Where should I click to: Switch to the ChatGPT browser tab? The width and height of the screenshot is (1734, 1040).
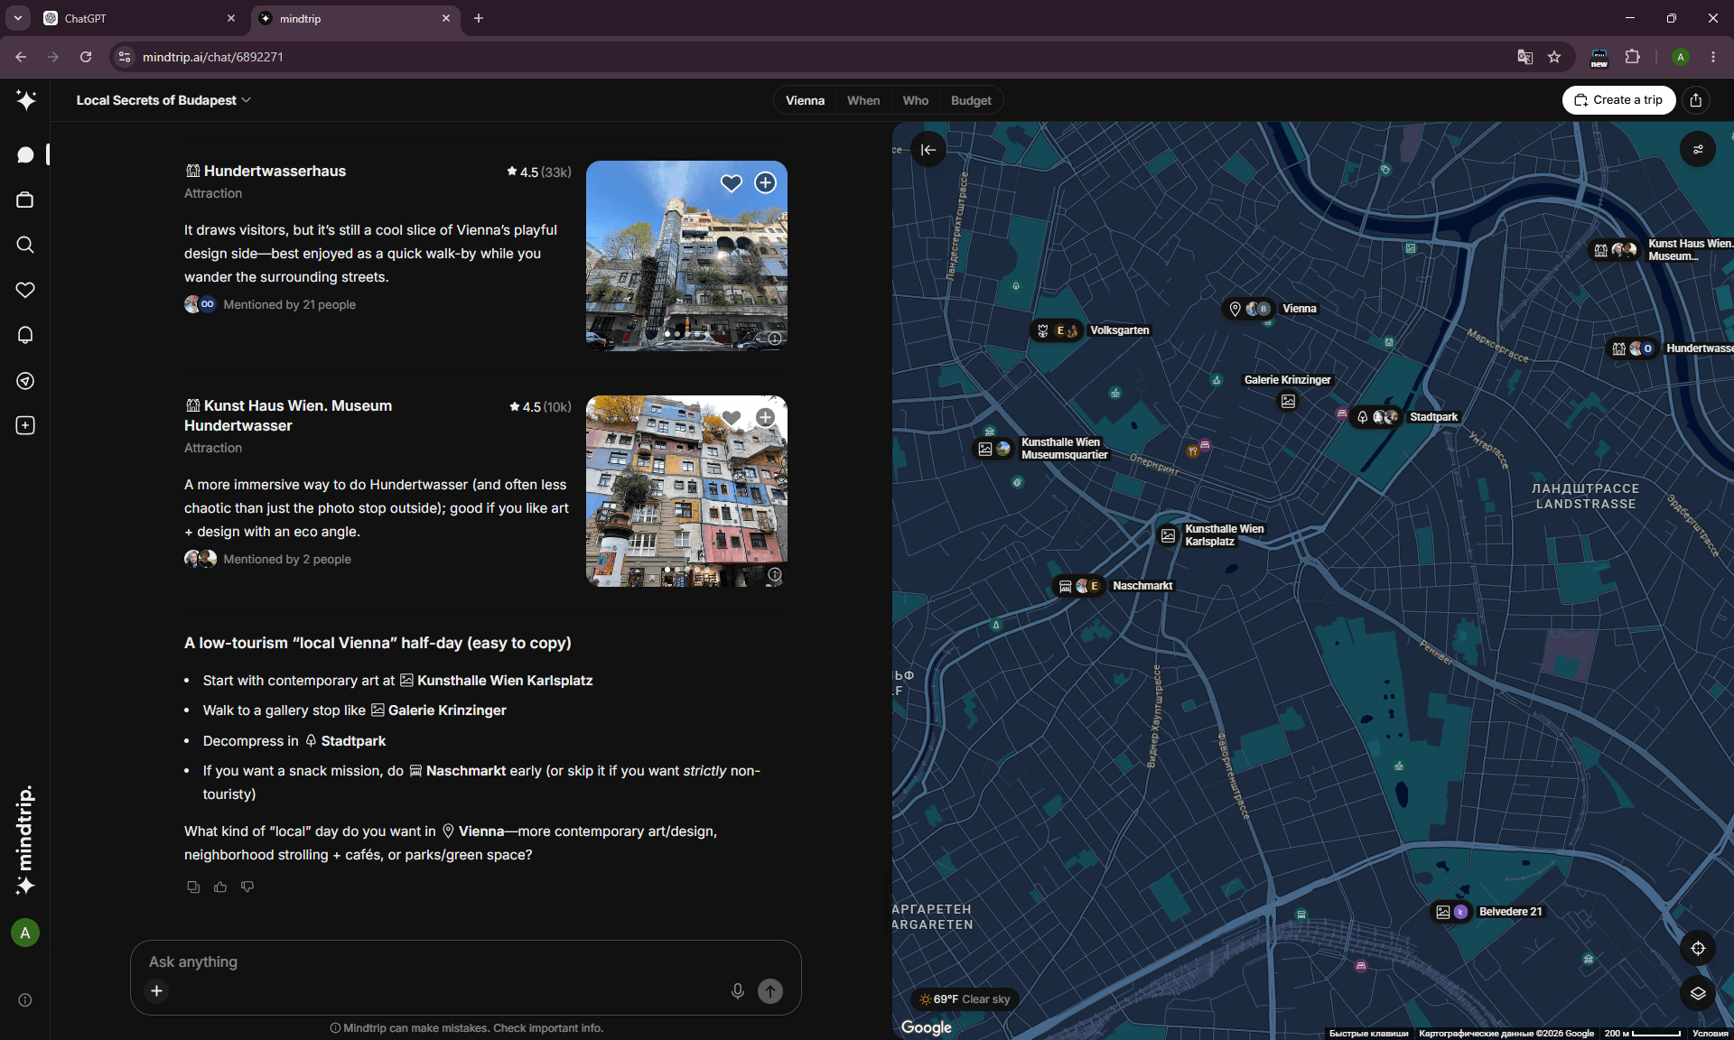click(140, 18)
